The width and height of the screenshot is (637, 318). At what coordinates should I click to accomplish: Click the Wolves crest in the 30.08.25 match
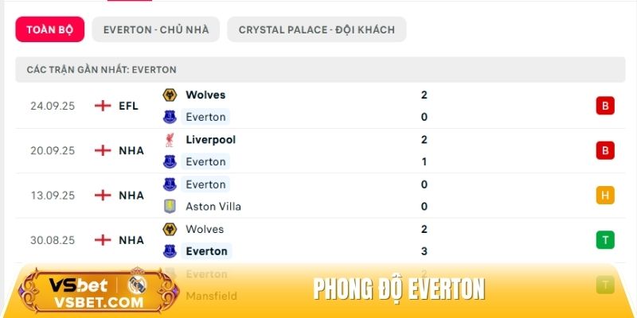pyautogui.click(x=170, y=229)
